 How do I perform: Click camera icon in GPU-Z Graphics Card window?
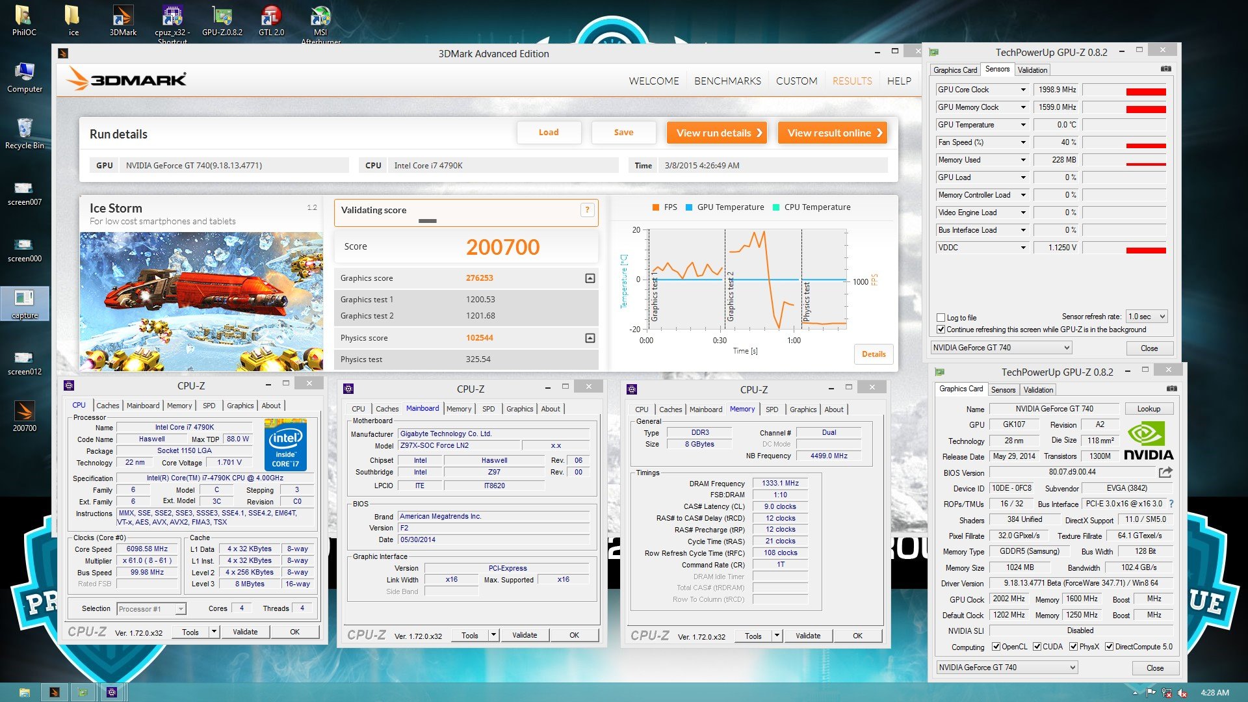(1172, 389)
